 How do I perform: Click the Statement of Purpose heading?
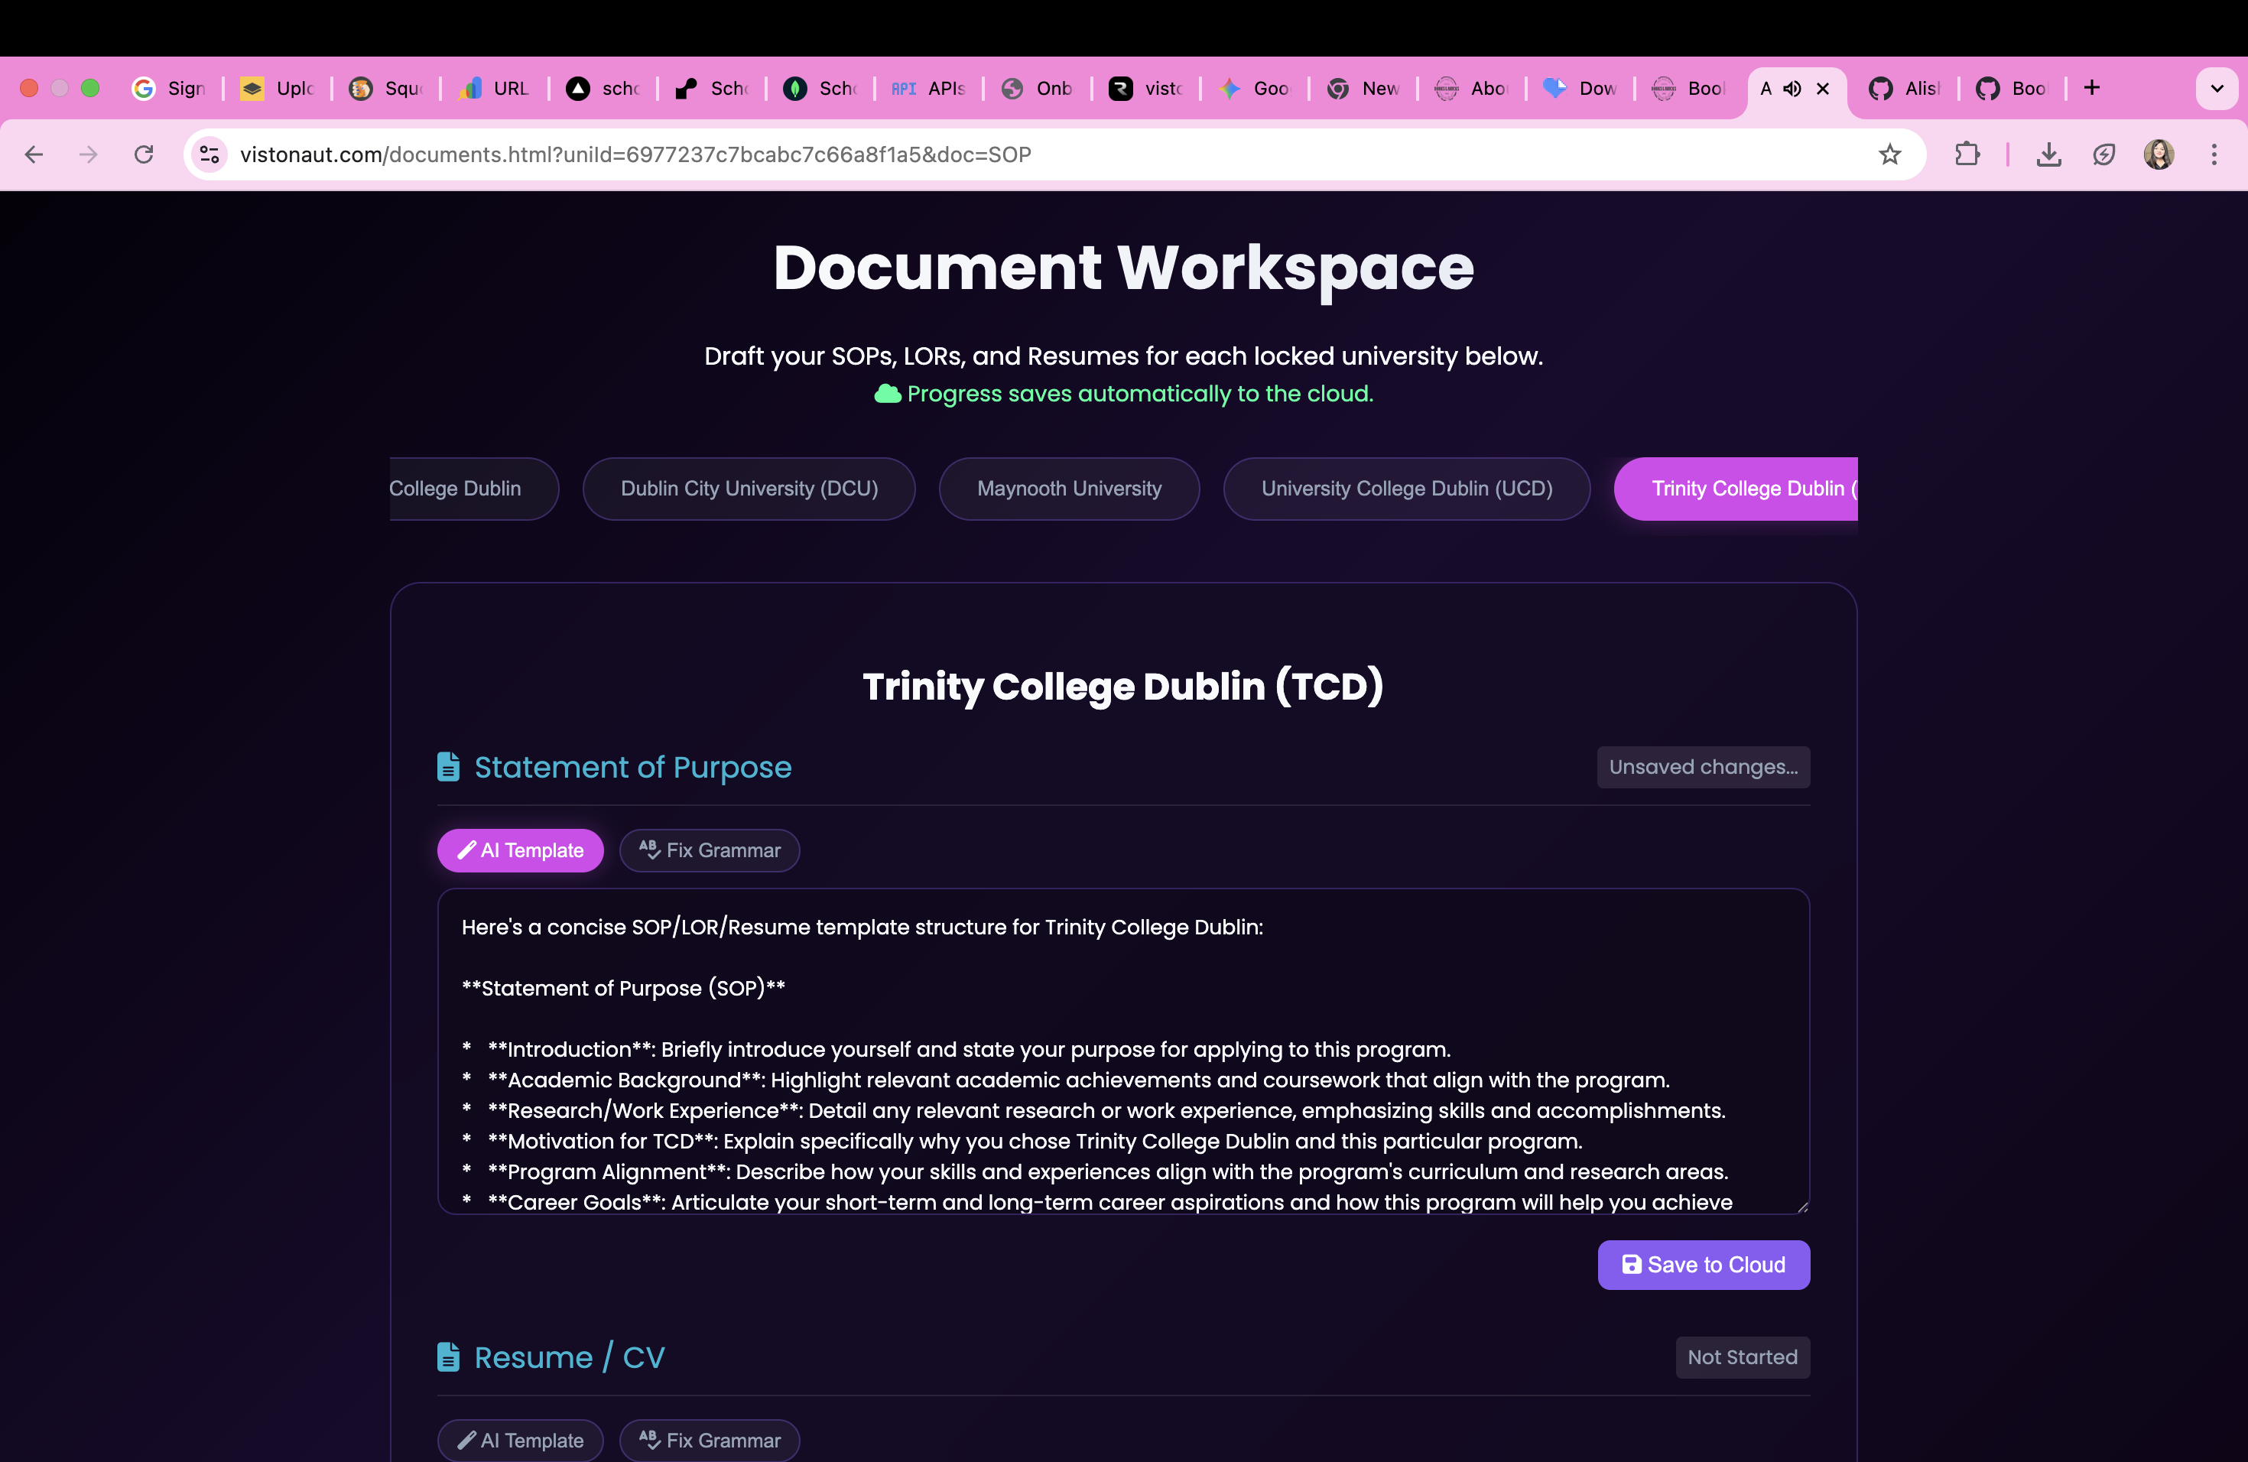[x=632, y=767]
